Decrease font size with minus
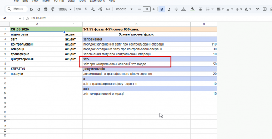Image resolution: width=272 pixels, height=139 pixels. pos(140,9)
